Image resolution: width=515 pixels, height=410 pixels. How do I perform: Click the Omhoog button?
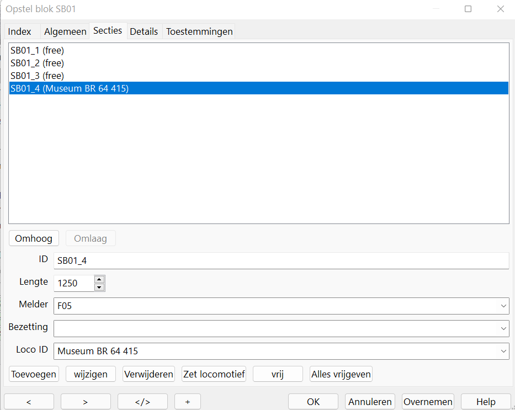(x=34, y=238)
